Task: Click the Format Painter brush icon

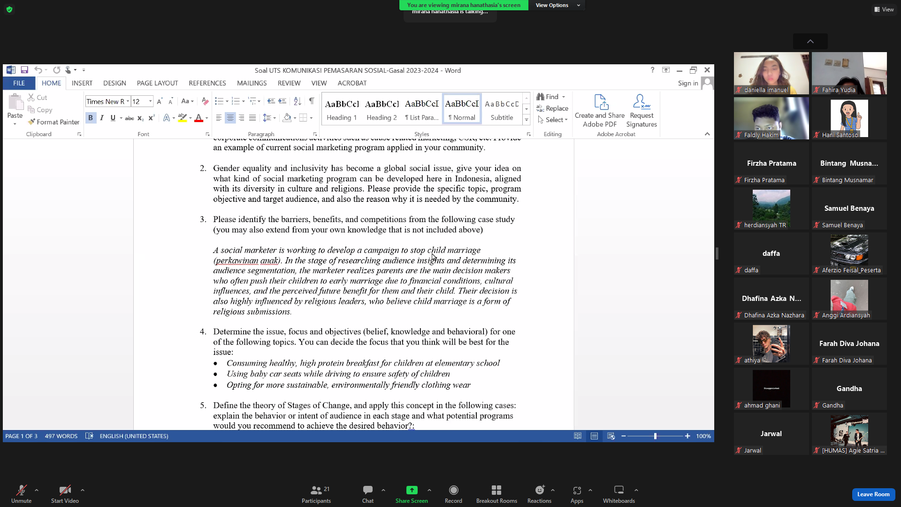Action: (x=31, y=122)
